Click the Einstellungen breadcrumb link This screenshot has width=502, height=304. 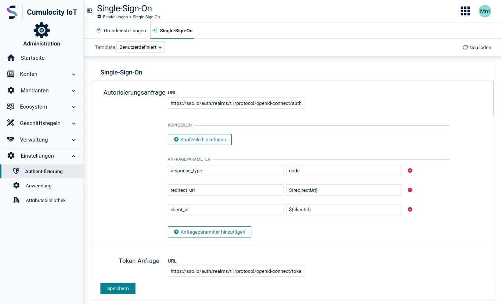(115, 17)
